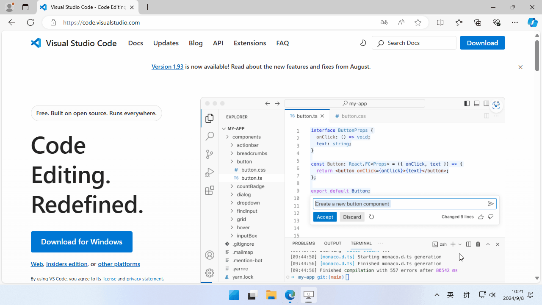Screen dimensions: 542x305
Task: Click the Search Docs input field
Action: point(414,43)
